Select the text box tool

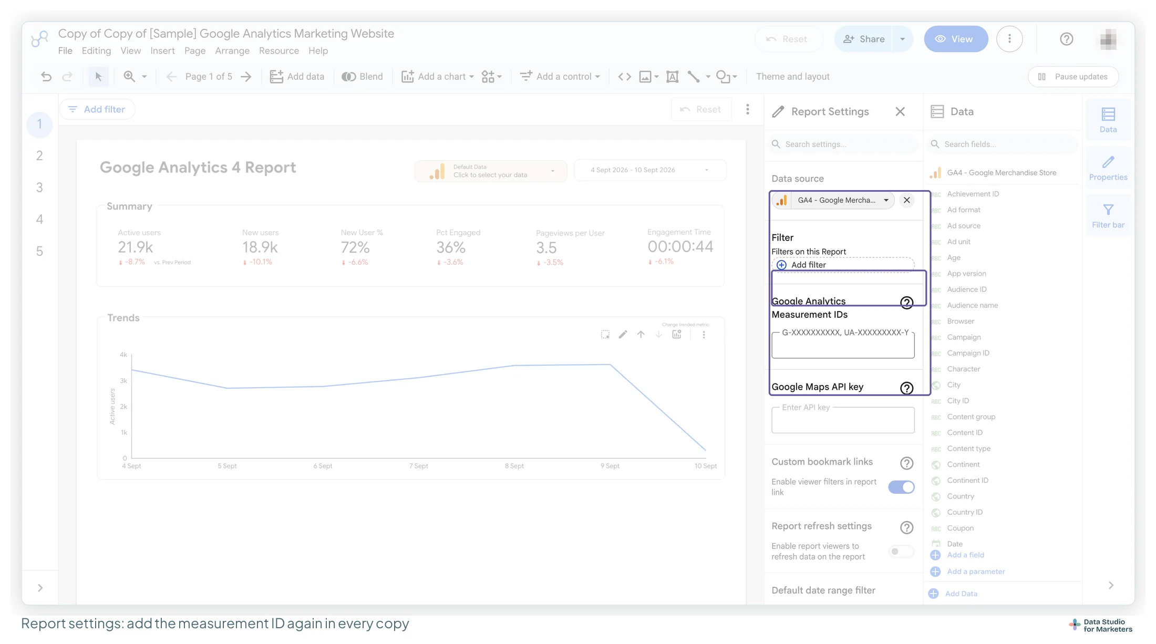click(x=672, y=77)
